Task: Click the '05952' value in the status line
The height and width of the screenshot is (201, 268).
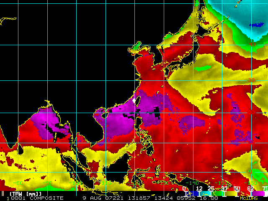Action: pos(186,198)
